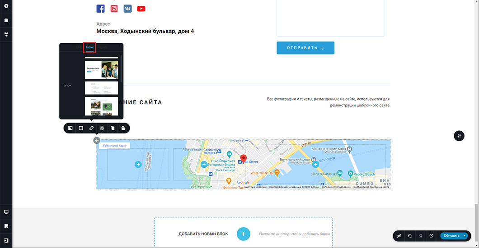Viewport: 479px width, 248px height.
Task: Click the Адрес label
Action: [103, 24]
